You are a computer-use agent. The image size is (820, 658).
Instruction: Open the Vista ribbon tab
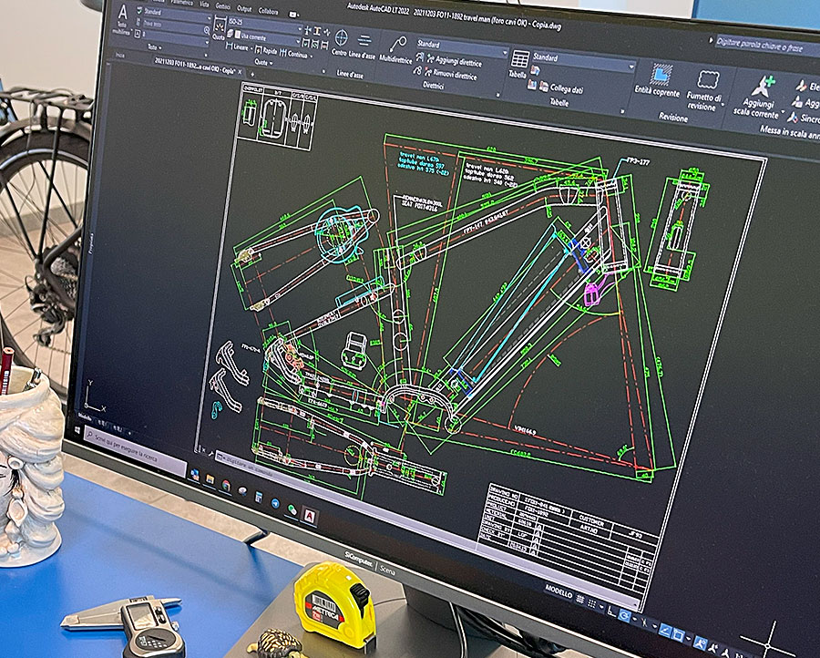[204, 5]
